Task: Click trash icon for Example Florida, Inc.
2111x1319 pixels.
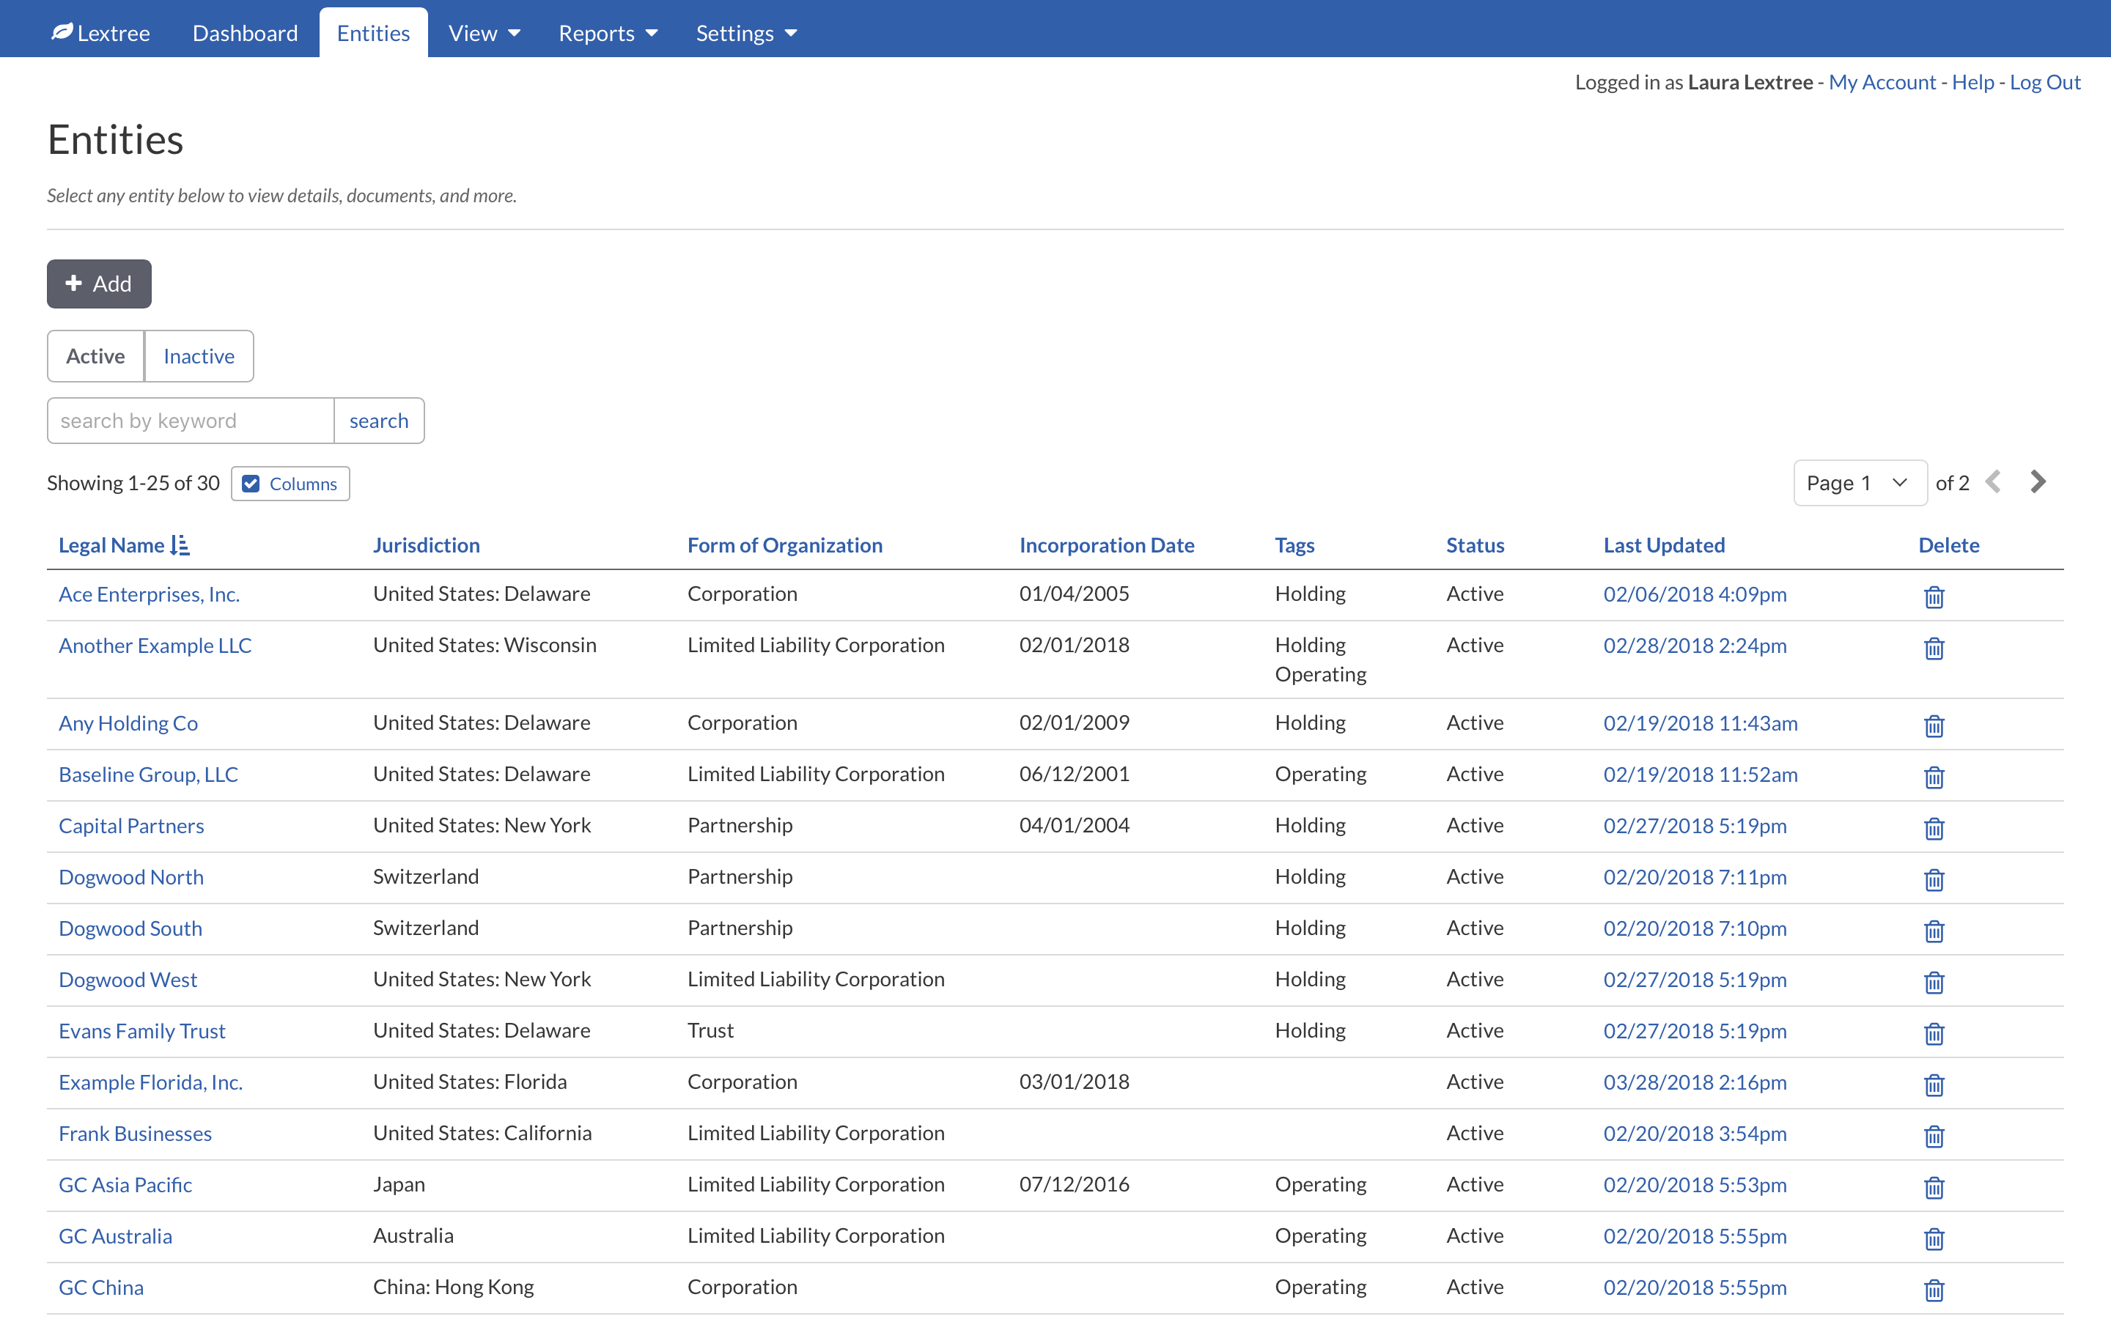Action: point(1934,1085)
